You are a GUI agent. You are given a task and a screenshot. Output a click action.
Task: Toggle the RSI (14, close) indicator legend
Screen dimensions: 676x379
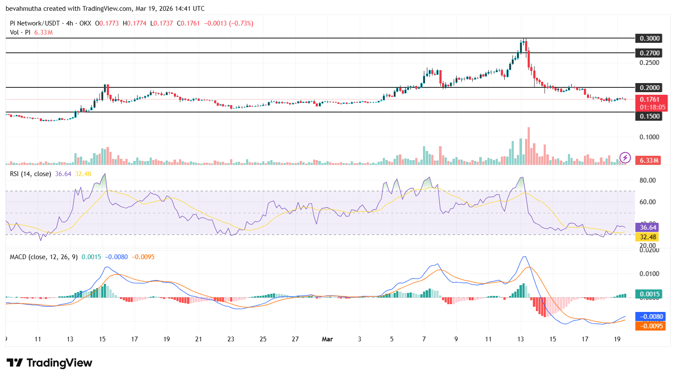point(30,173)
